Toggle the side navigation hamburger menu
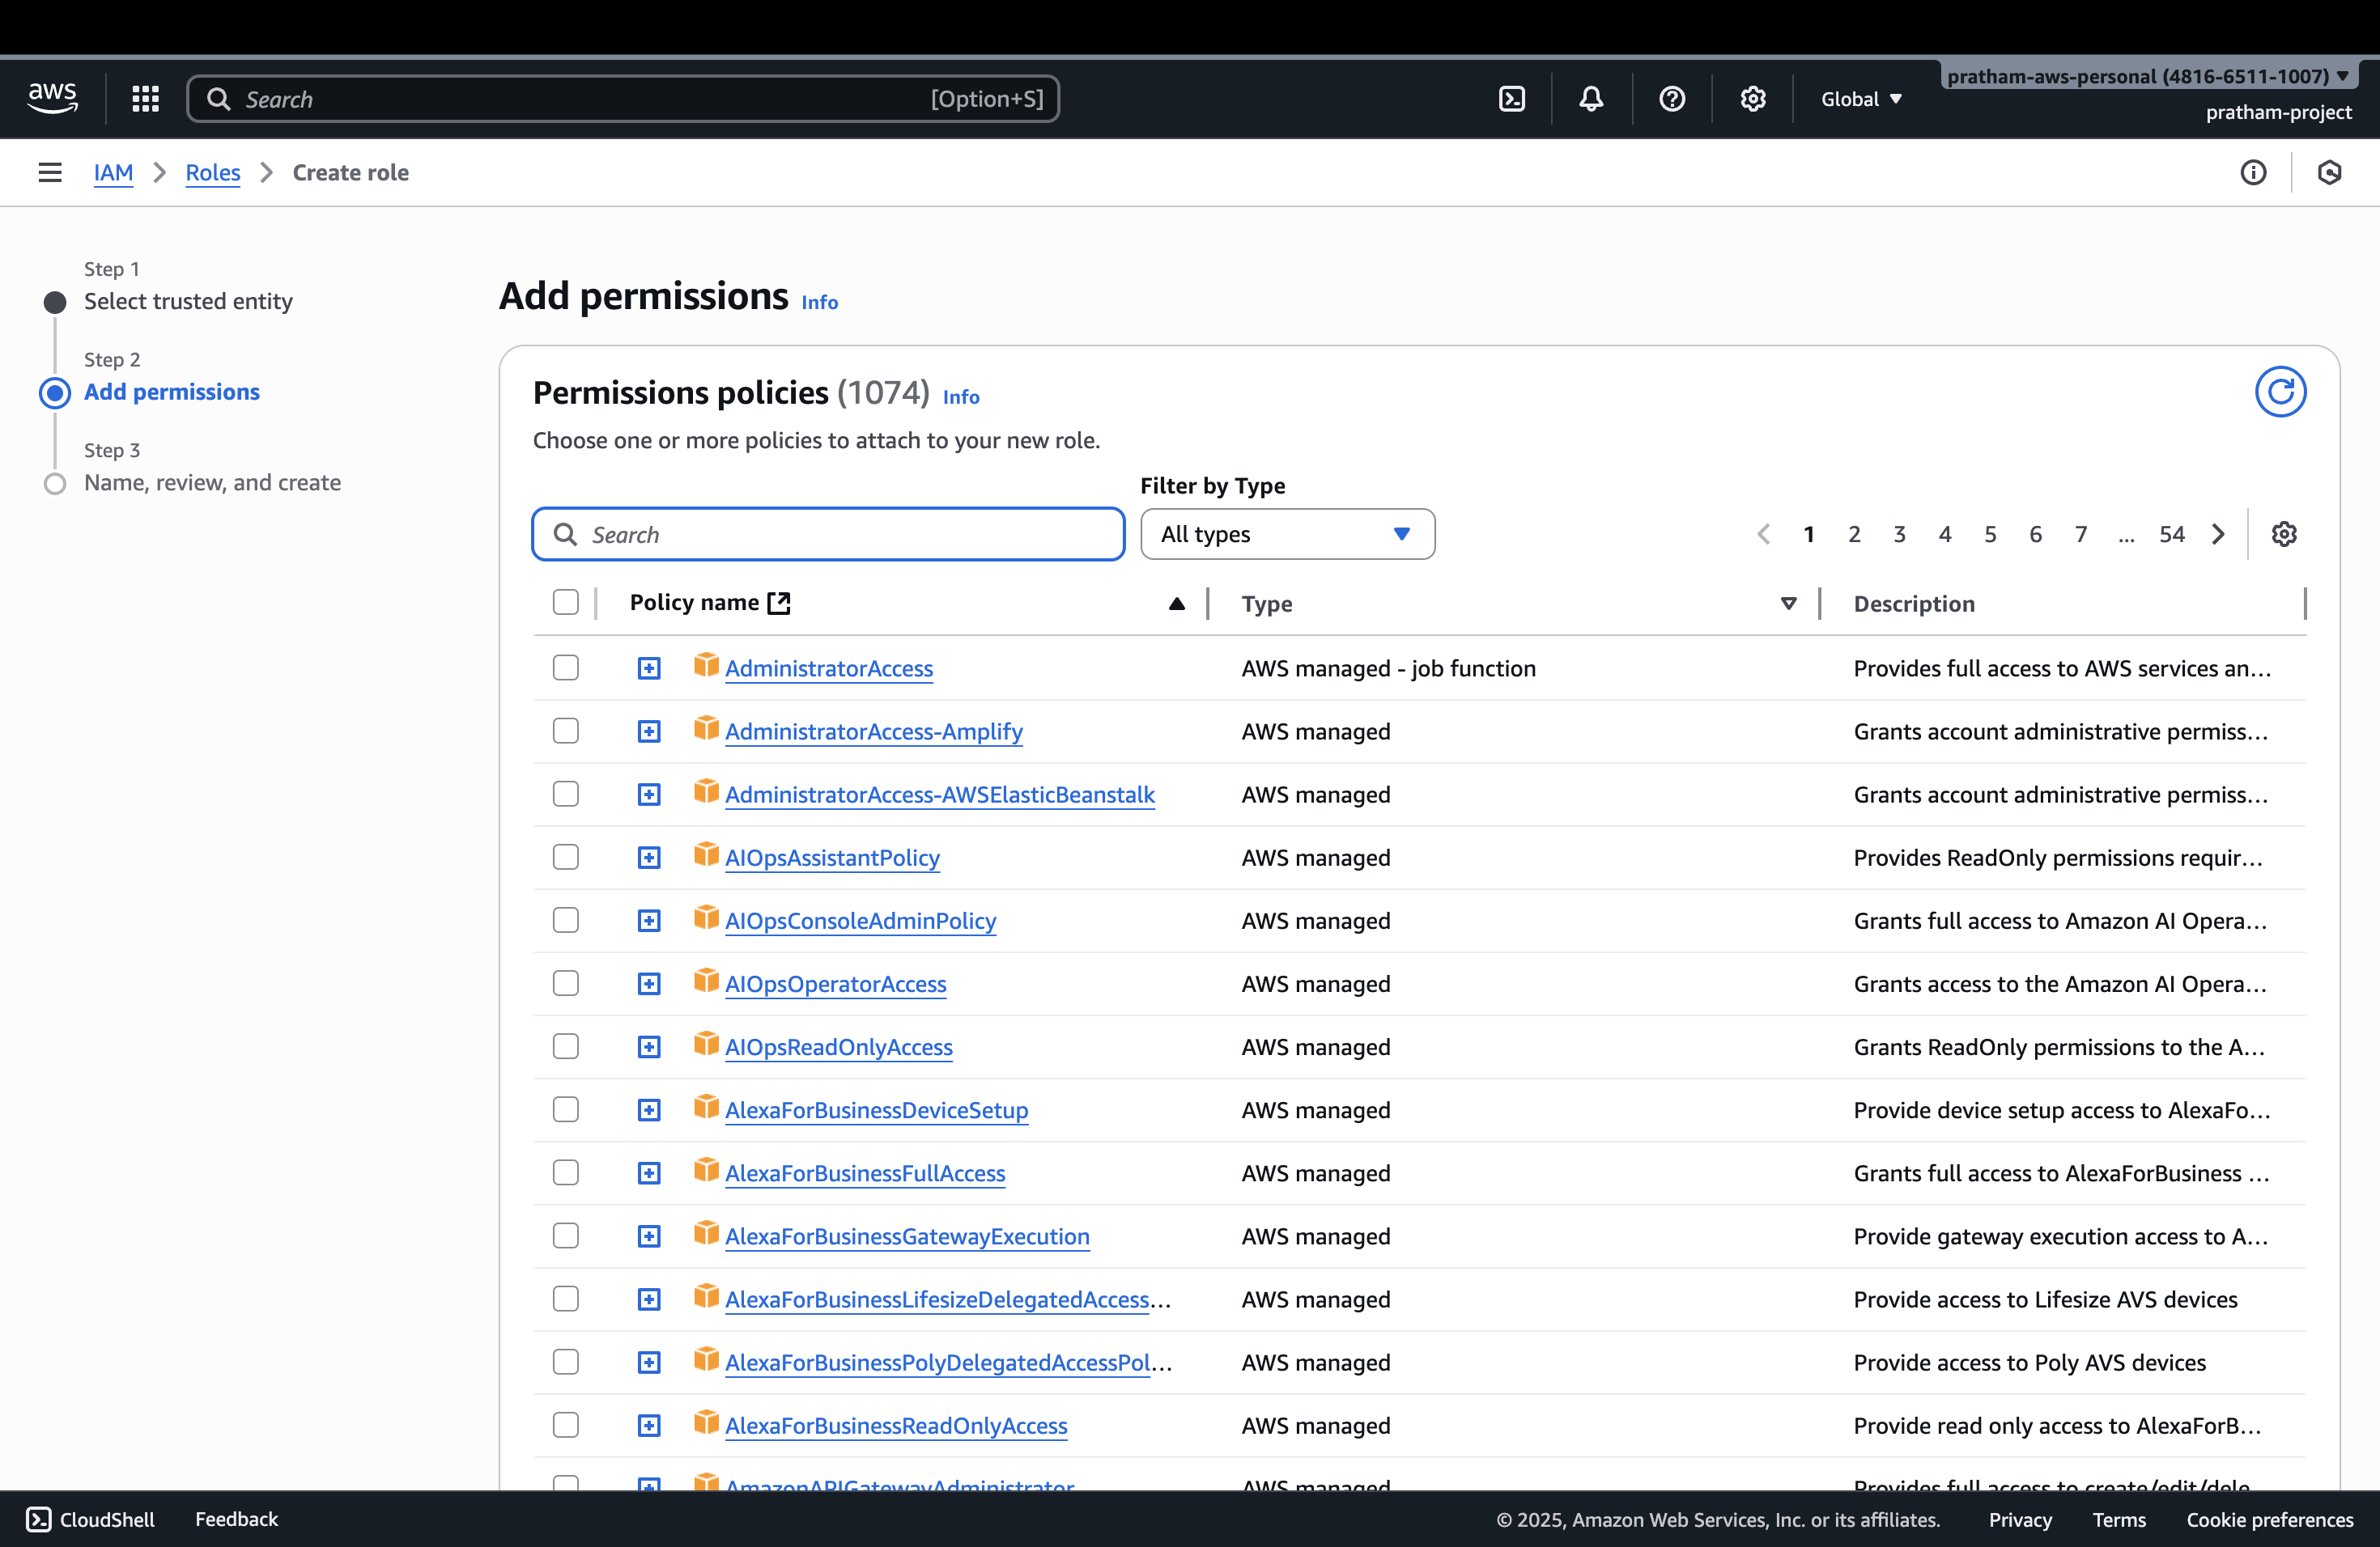Screen dimensions: 2380x1547 [50, 172]
